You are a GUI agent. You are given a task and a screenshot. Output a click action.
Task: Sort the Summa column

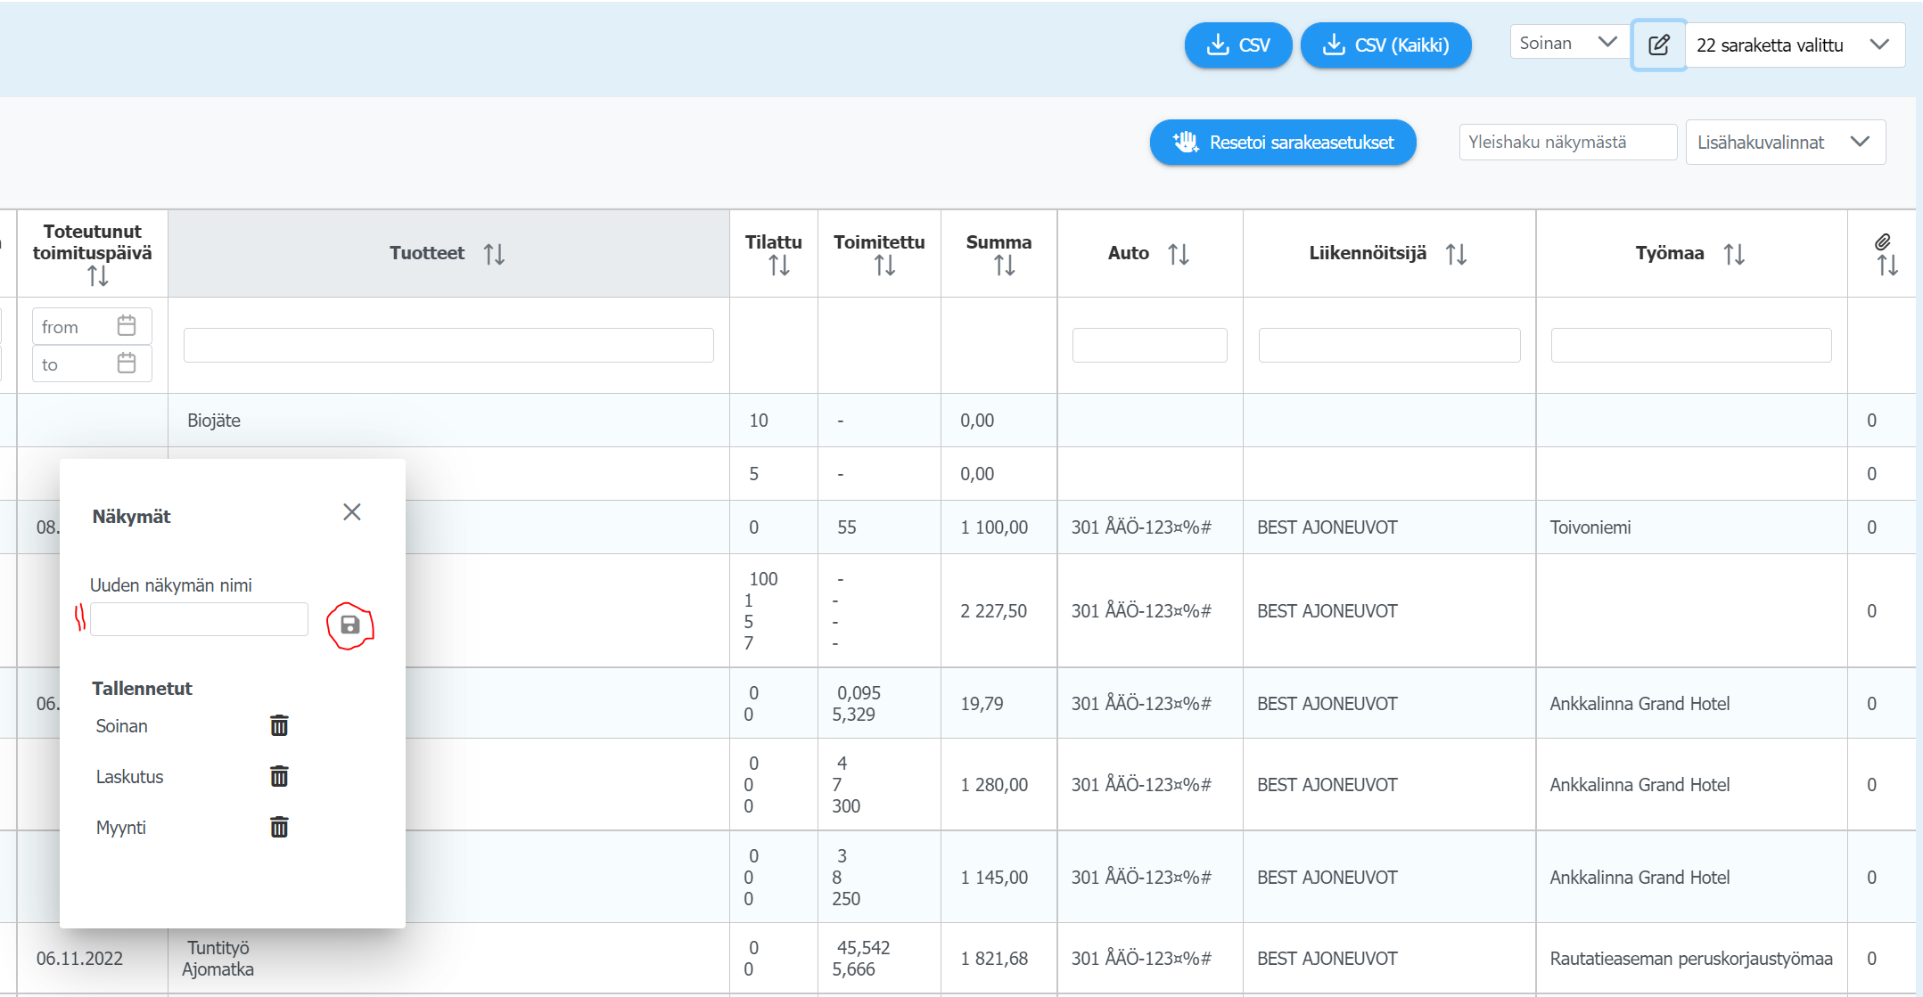(1005, 265)
